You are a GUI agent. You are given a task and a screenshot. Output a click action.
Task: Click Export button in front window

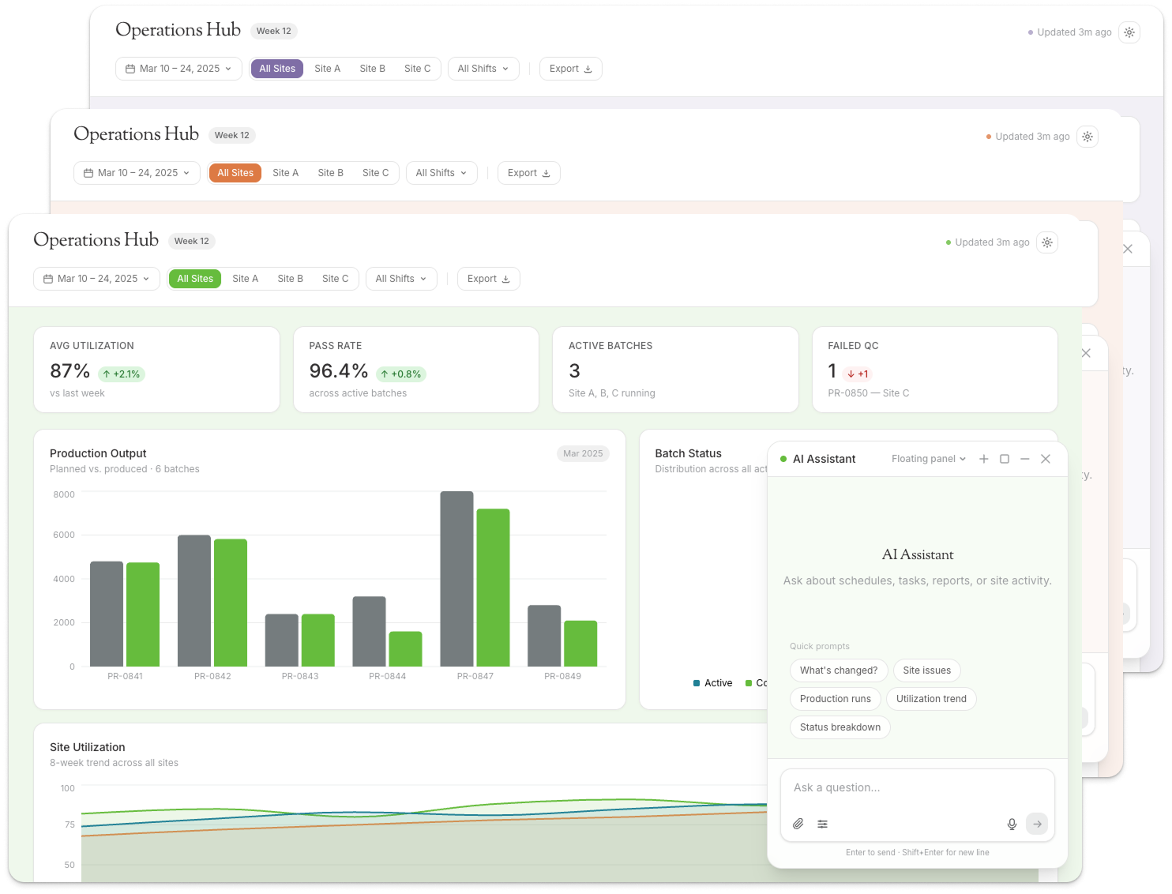[x=489, y=279]
